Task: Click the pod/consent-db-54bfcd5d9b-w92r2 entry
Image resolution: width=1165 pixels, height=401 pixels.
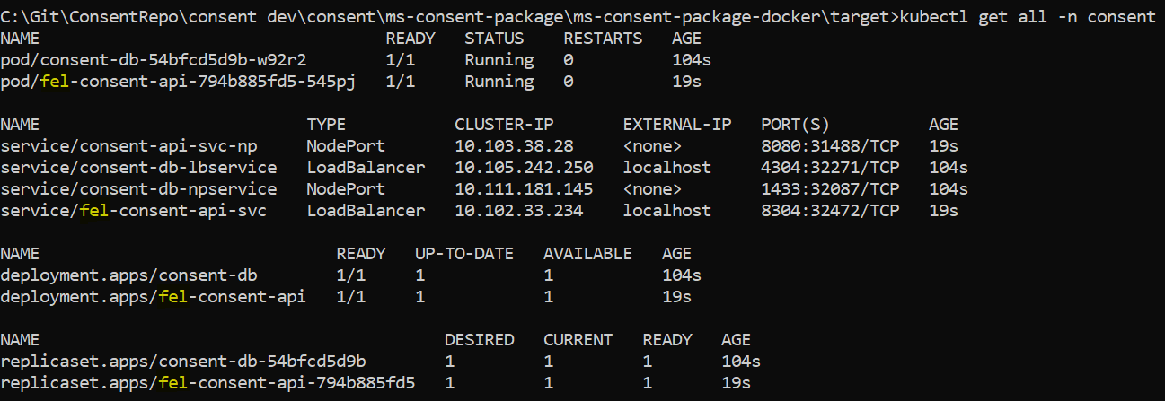Action: tap(154, 60)
